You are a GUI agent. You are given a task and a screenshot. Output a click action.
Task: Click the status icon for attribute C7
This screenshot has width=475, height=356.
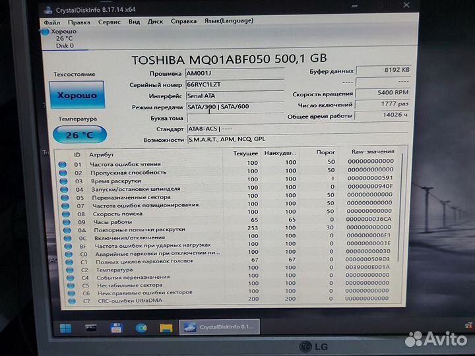click(x=72, y=301)
